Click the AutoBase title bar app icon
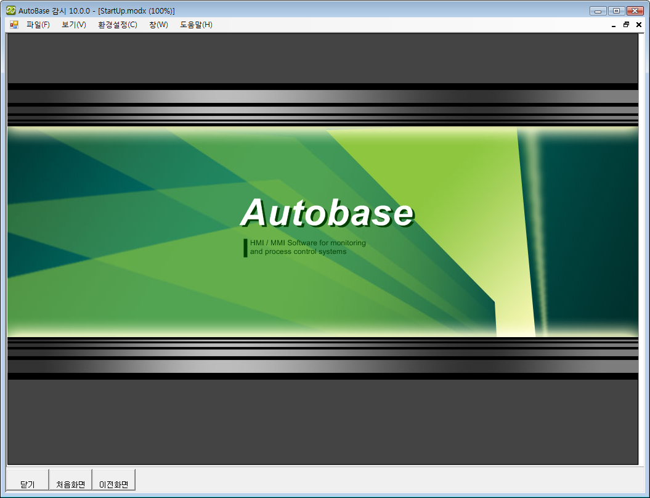 pyautogui.click(x=10, y=10)
